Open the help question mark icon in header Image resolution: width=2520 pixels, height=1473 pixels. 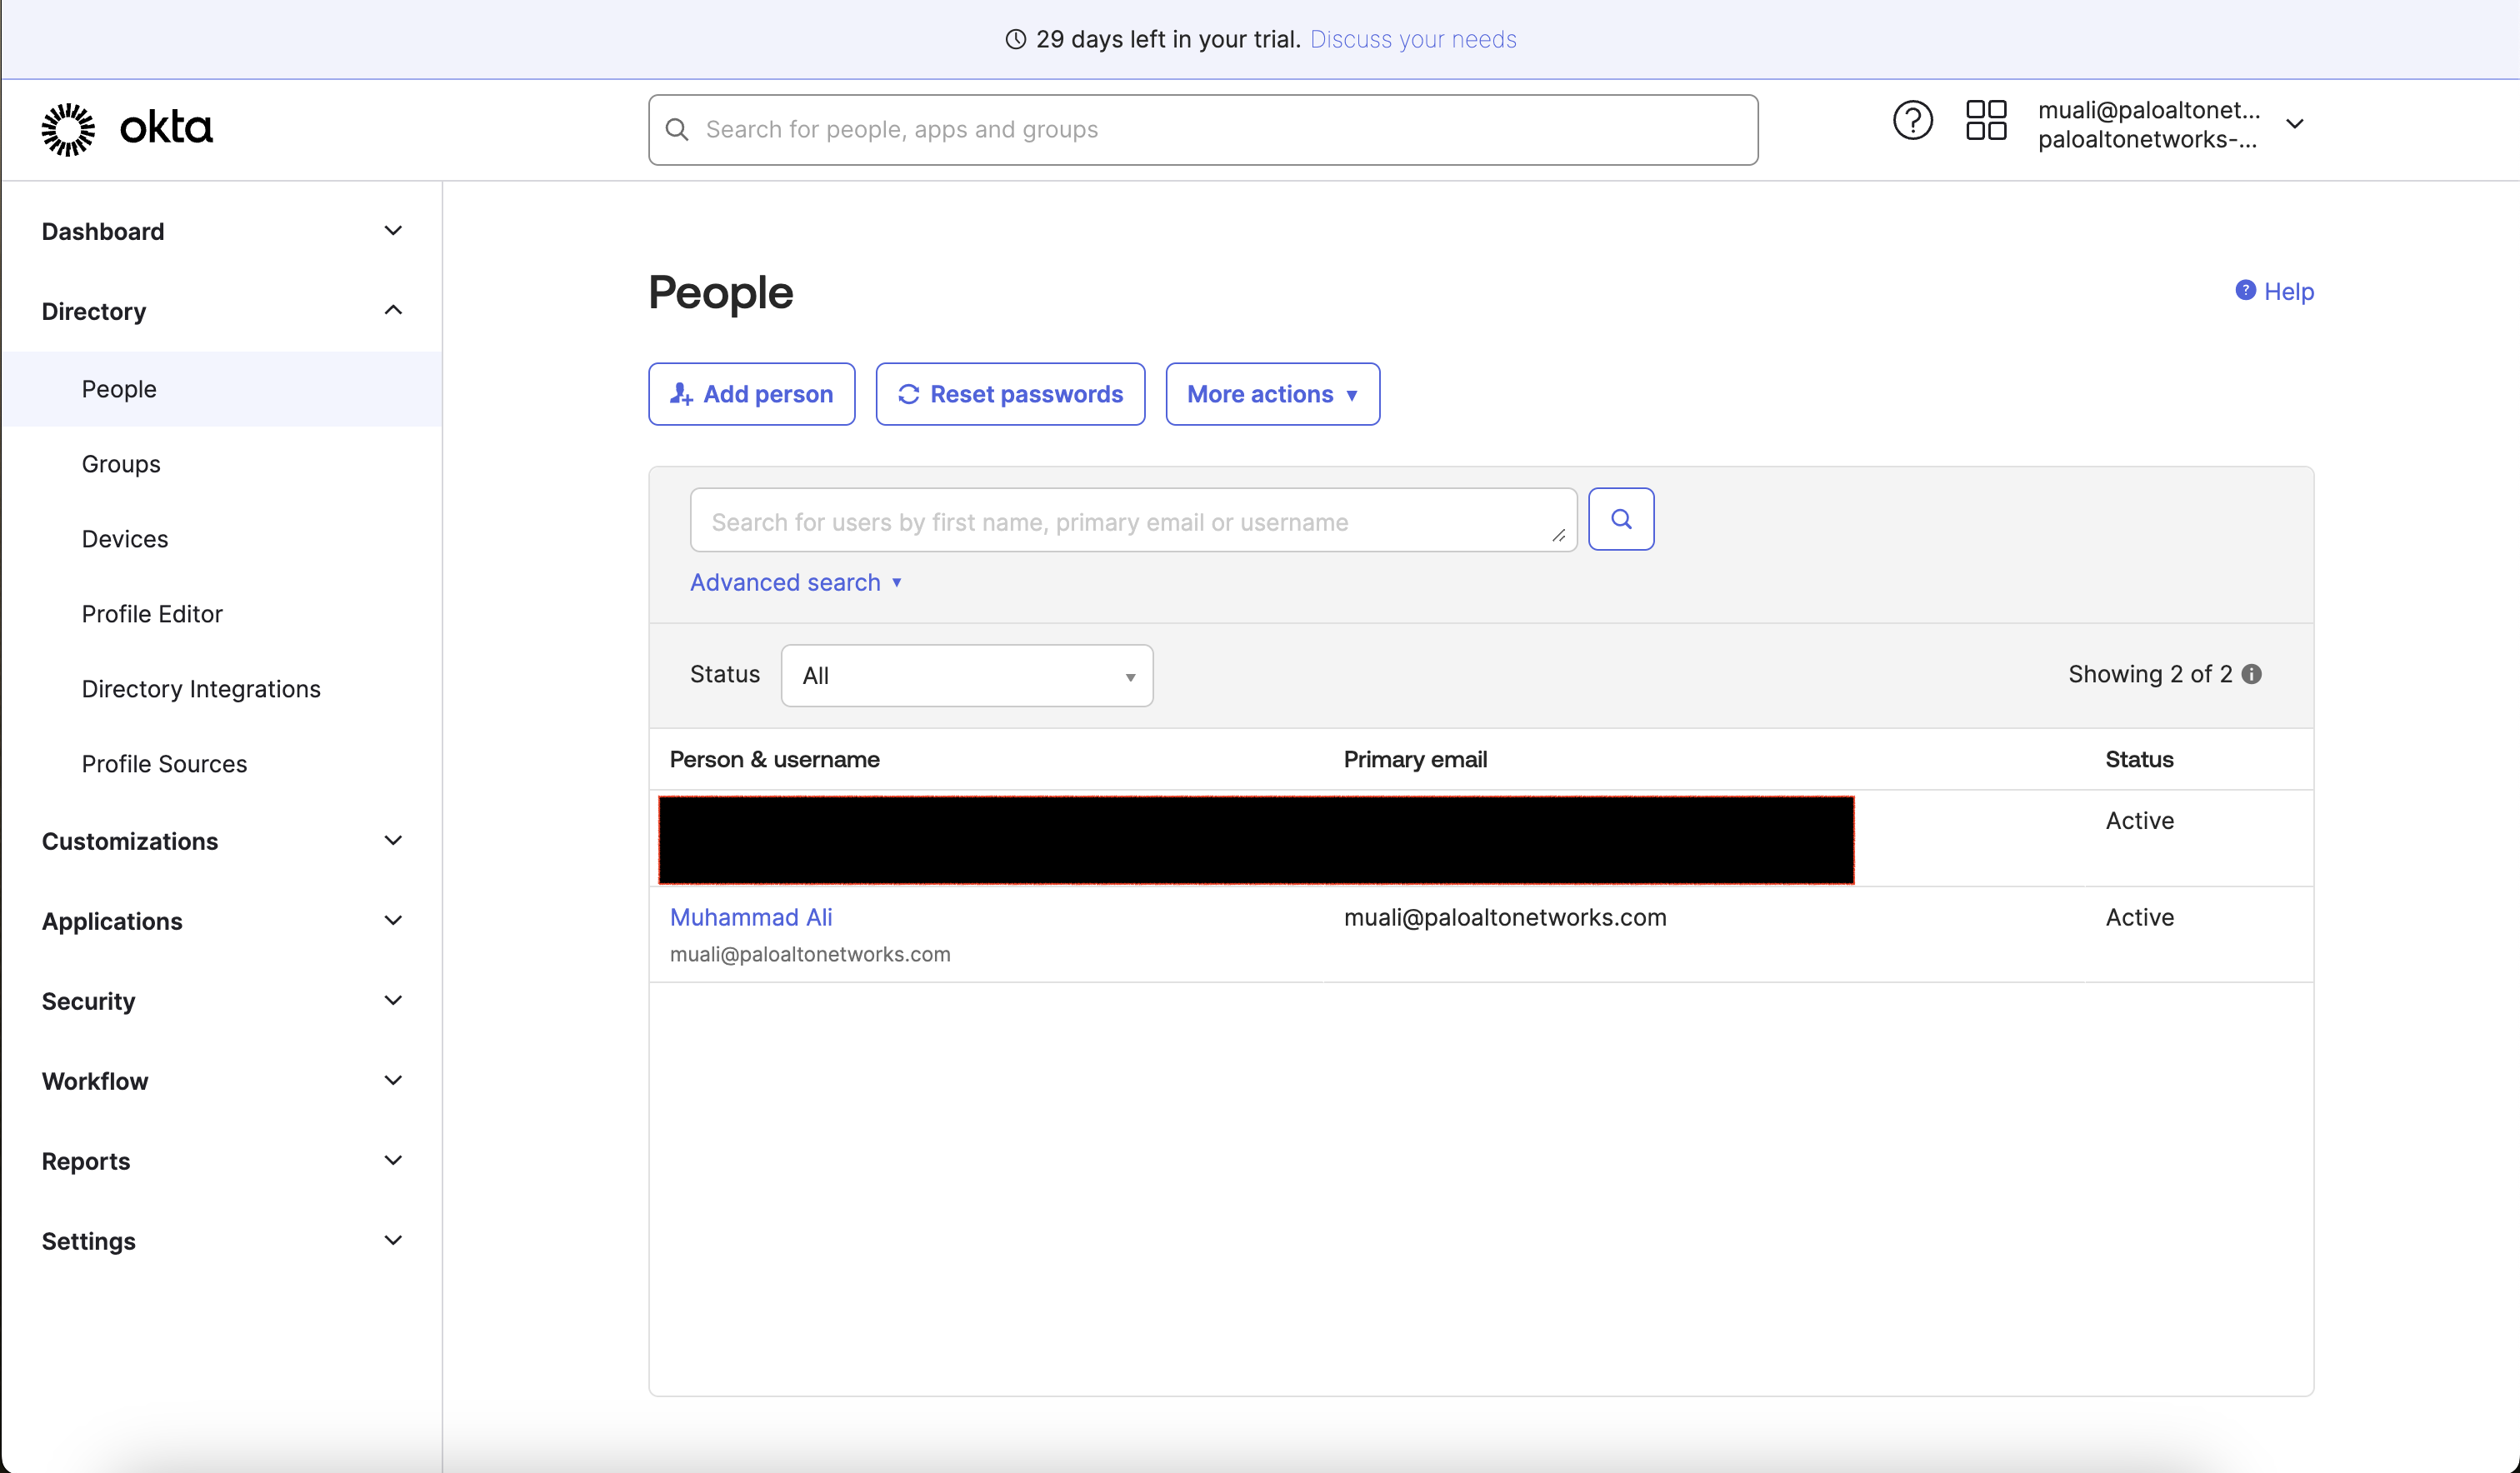(x=1912, y=121)
